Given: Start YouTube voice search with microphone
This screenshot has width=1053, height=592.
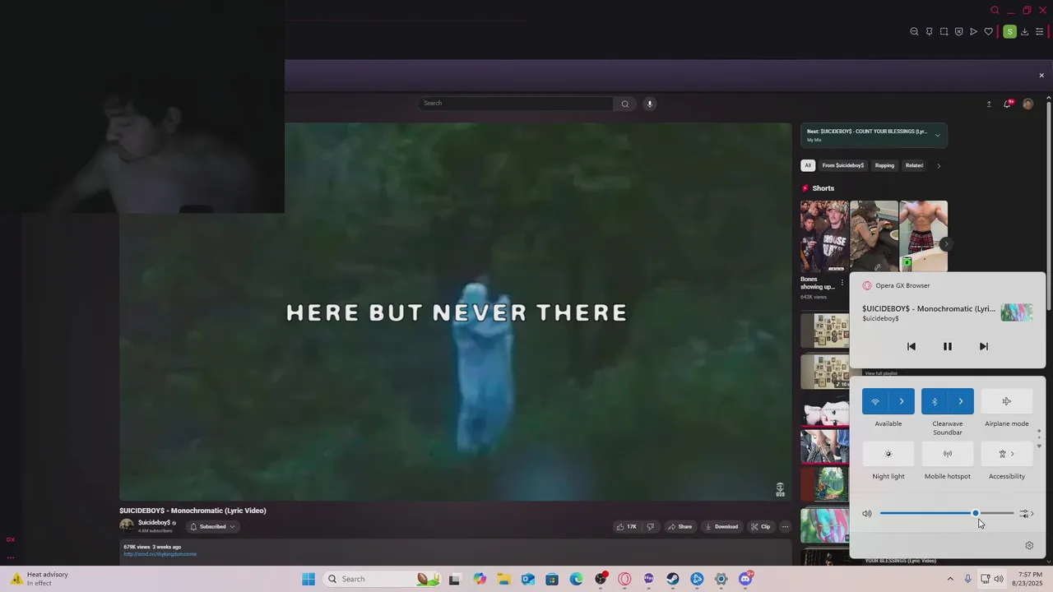Looking at the screenshot, I should pyautogui.click(x=649, y=104).
